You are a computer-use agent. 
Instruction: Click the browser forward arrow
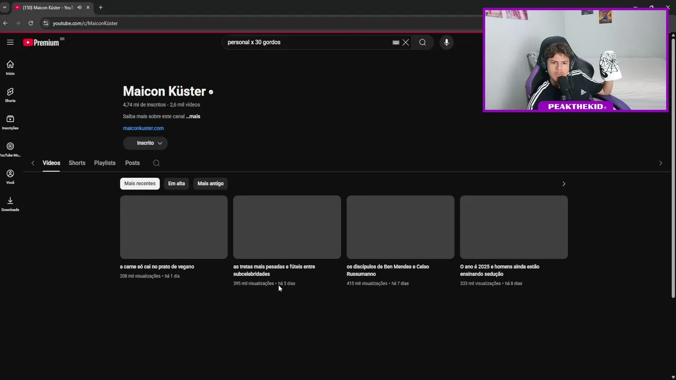coord(18,23)
